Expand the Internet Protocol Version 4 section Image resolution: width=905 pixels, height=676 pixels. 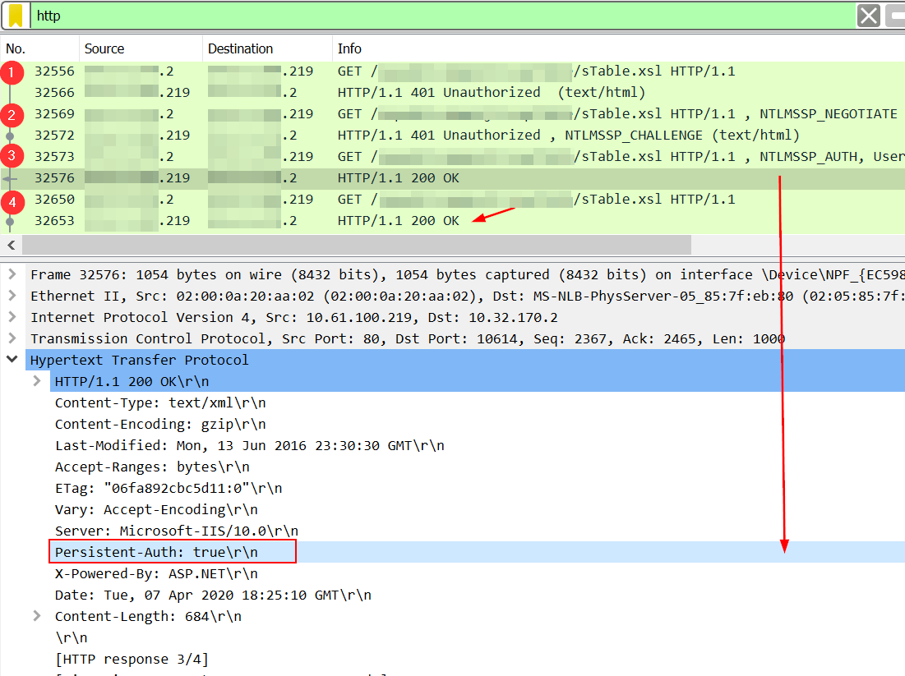[12, 317]
